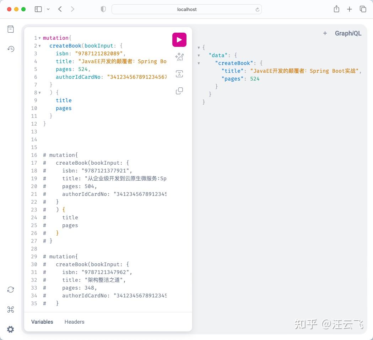Copy the current query to clipboard
The width and height of the screenshot is (373, 340).
(x=179, y=91)
